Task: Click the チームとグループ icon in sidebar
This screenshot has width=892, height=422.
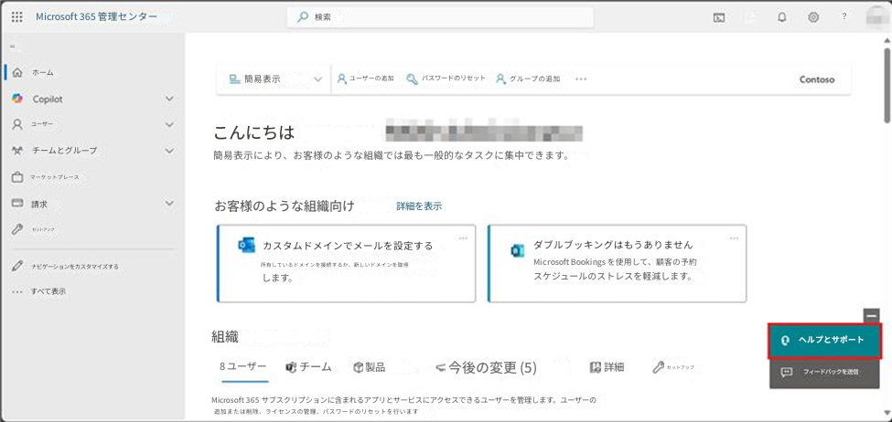Action: (17, 151)
